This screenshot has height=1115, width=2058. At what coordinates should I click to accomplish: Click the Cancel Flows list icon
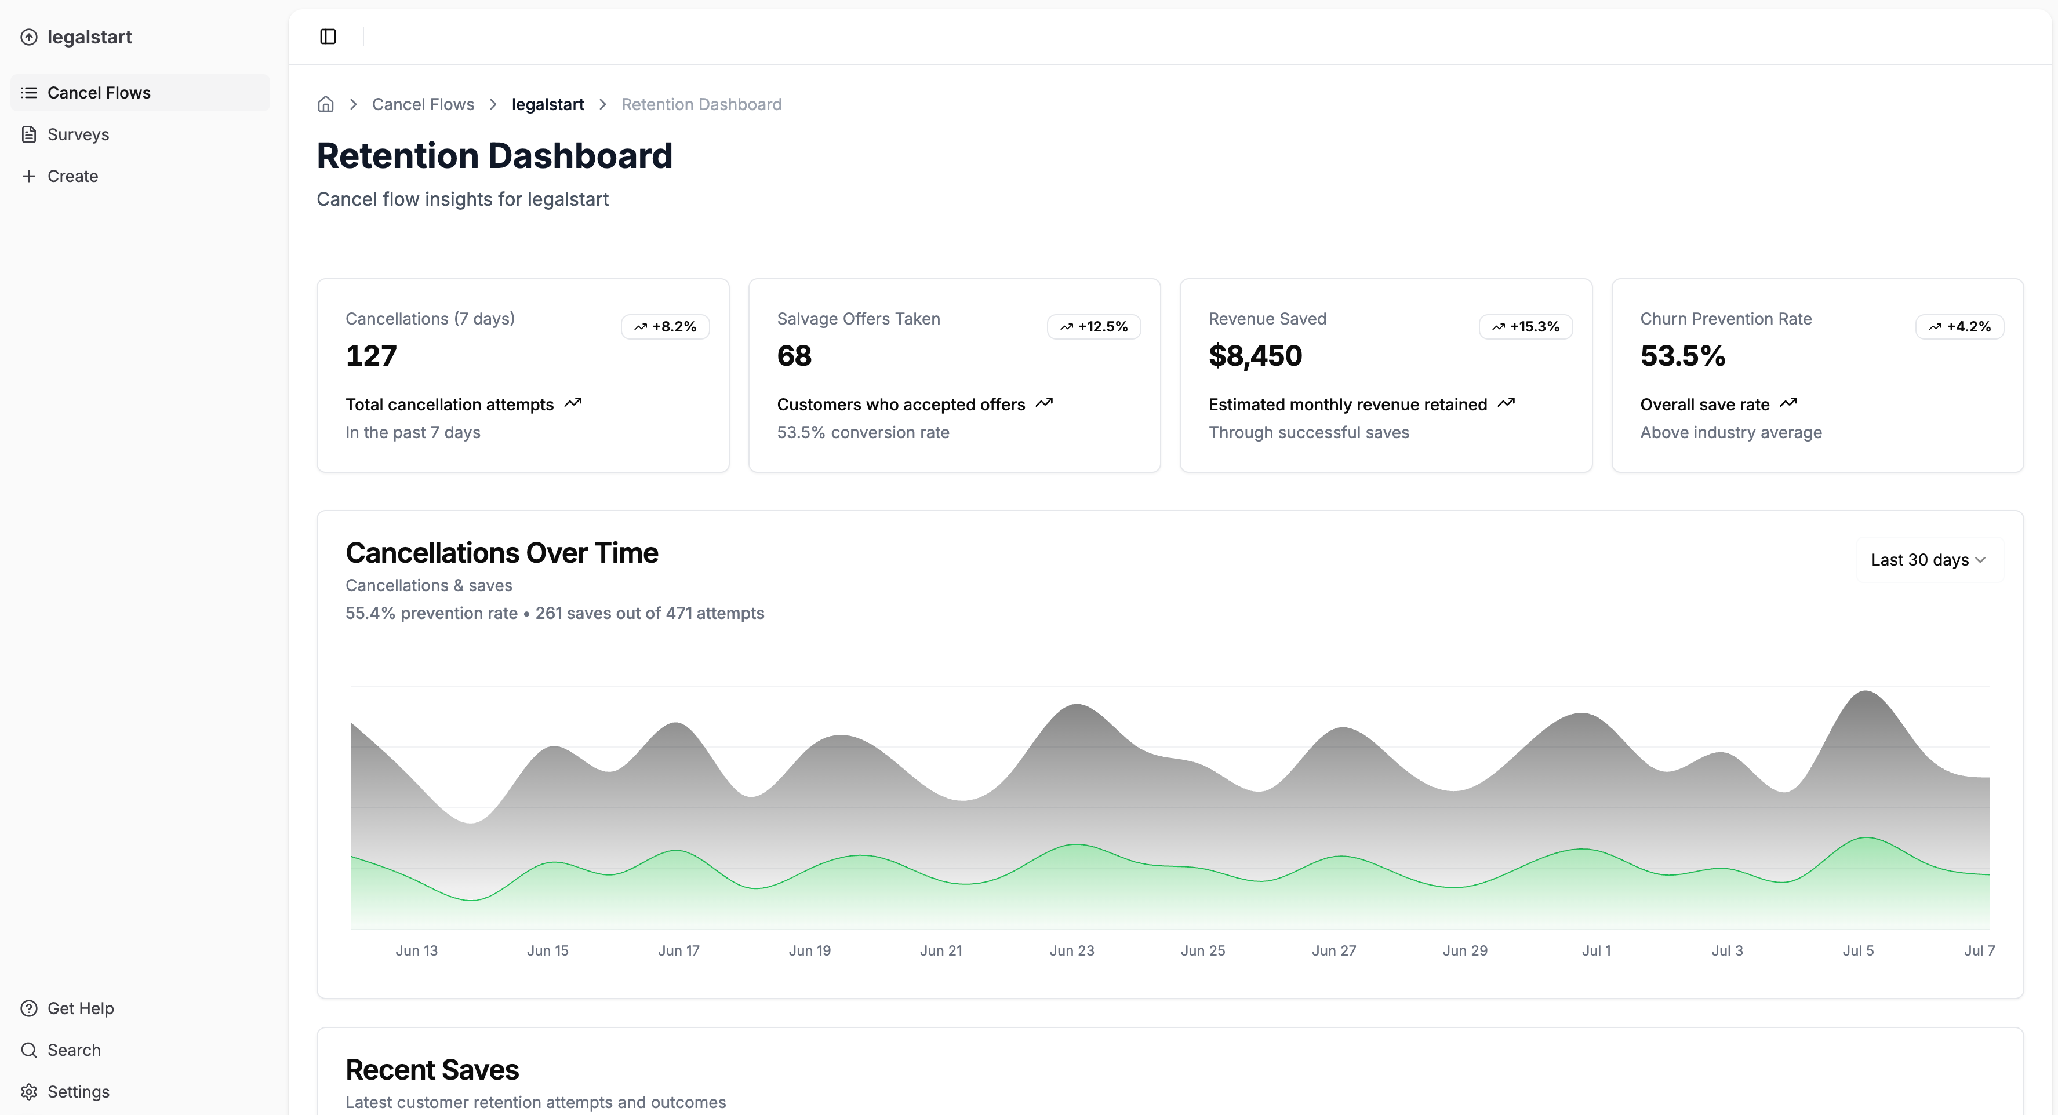point(29,93)
